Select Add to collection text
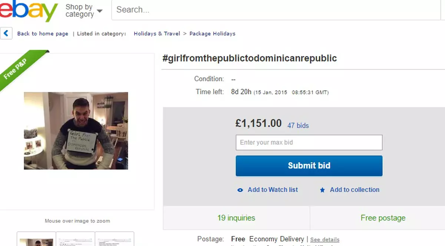 click(x=355, y=190)
